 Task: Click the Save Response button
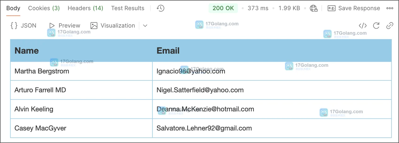[x=354, y=8]
